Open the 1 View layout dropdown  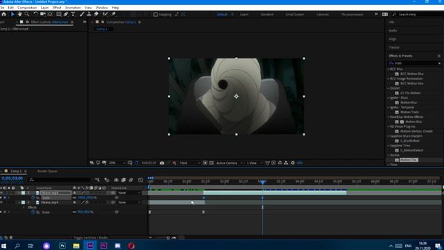coord(255,163)
